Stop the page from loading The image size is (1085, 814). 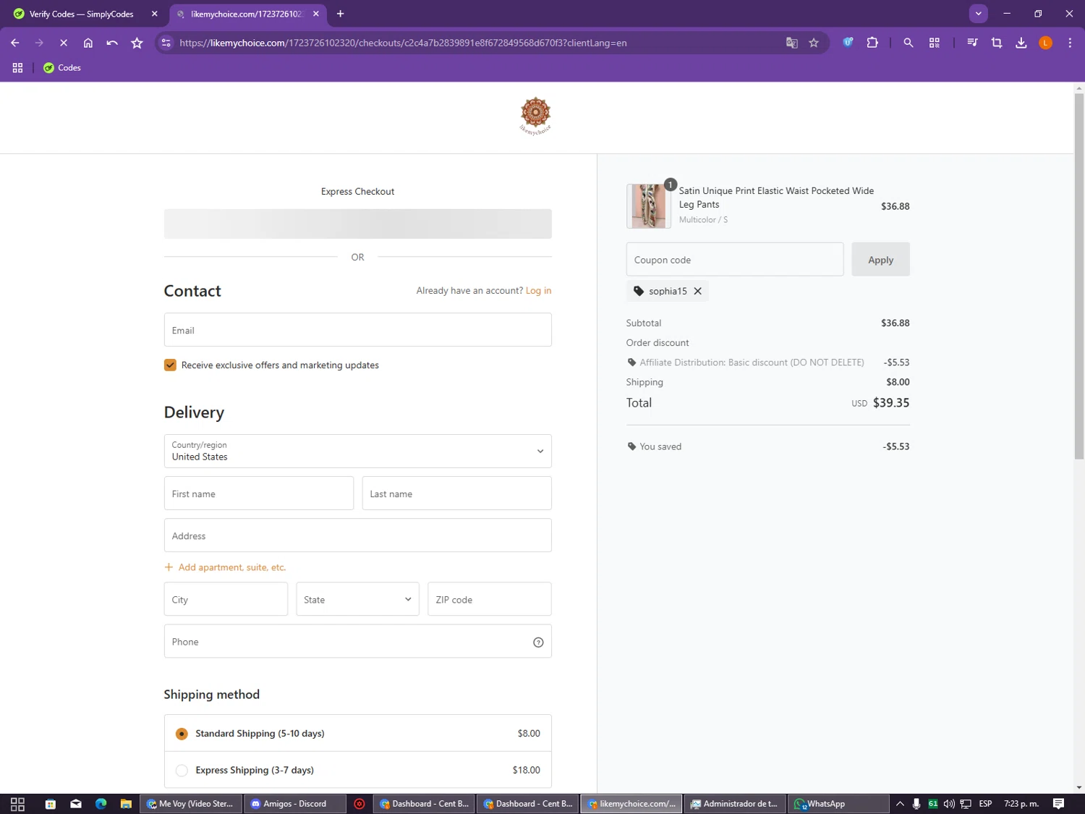(x=64, y=43)
